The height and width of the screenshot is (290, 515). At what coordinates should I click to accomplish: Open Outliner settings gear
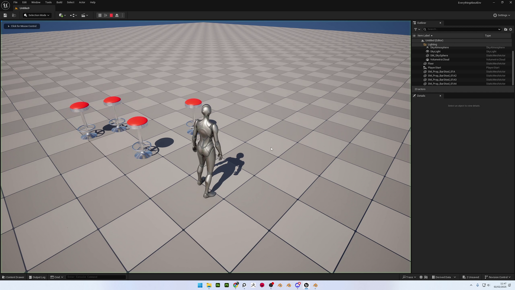[x=511, y=29]
